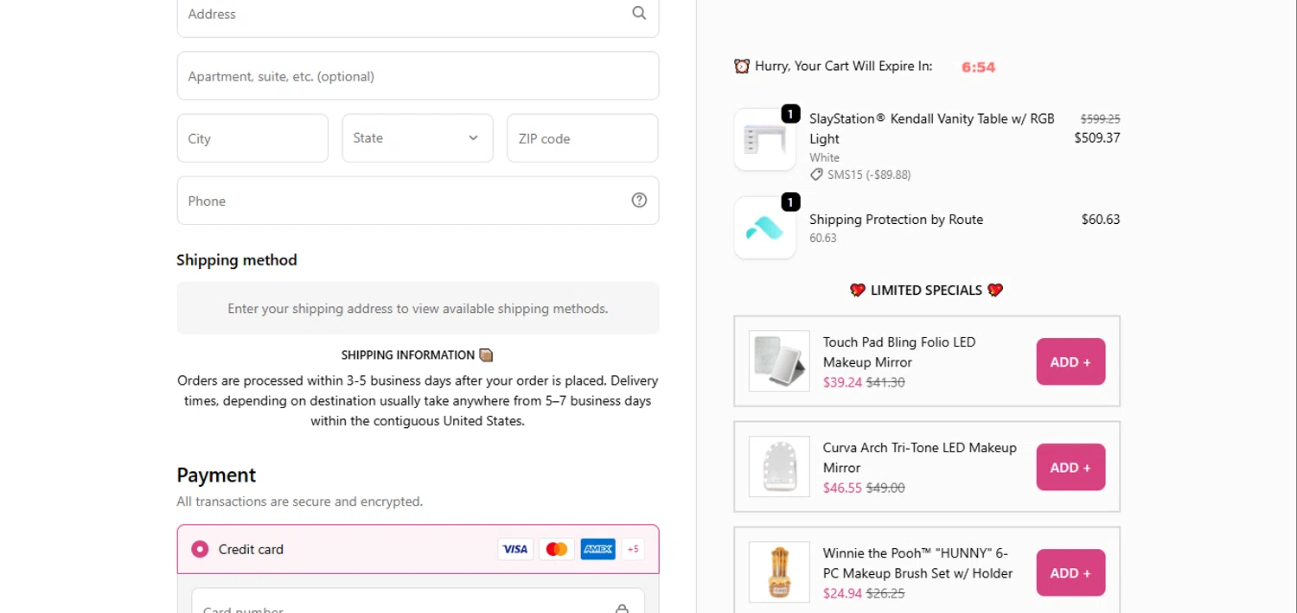Click the Visa card logo

[x=515, y=549]
